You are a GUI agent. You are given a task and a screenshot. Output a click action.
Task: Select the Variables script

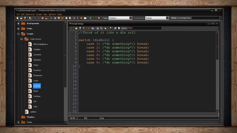tap(37, 50)
